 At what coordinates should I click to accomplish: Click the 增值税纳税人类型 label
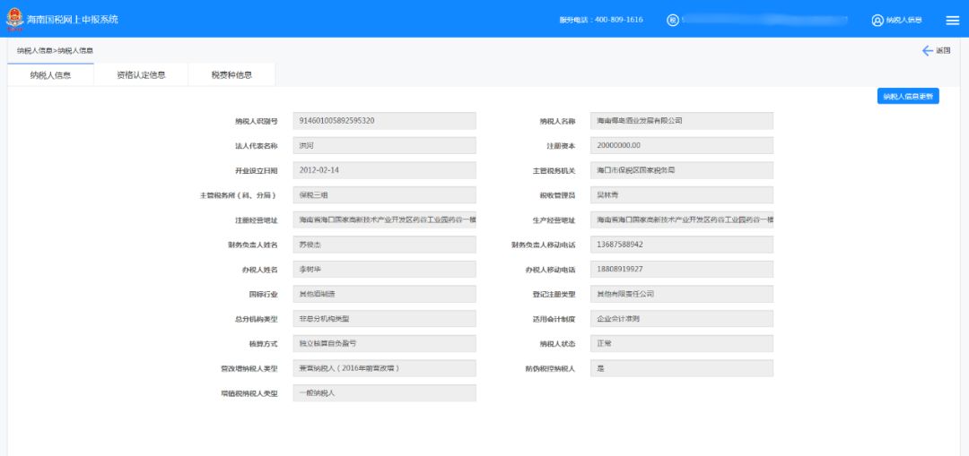(x=249, y=393)
